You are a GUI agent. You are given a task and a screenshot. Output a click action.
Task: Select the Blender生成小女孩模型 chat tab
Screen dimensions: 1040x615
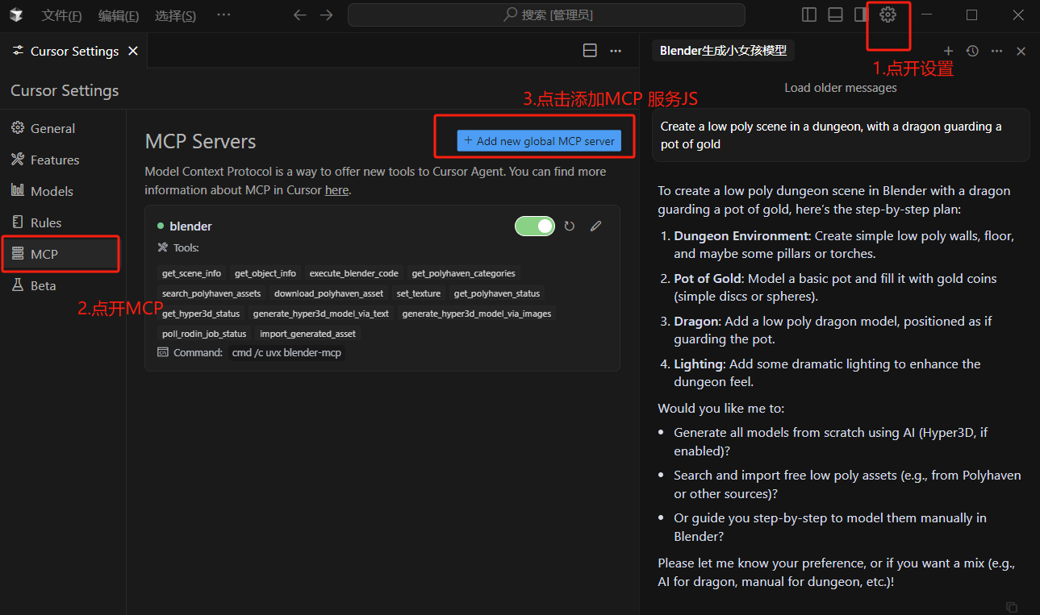[723, 50]
